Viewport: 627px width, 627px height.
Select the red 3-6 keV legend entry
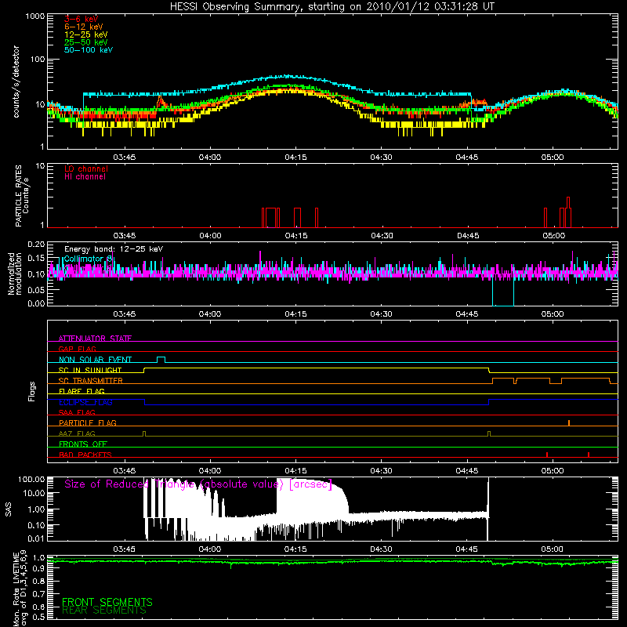tap(81, 19)
